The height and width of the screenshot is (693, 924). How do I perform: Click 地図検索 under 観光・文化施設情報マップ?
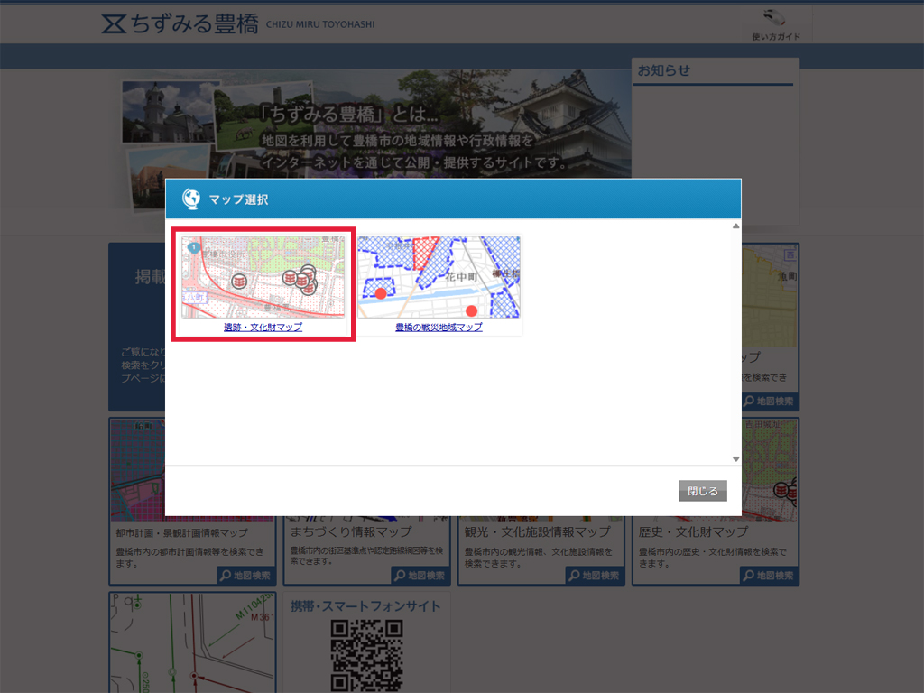point(594,576)
